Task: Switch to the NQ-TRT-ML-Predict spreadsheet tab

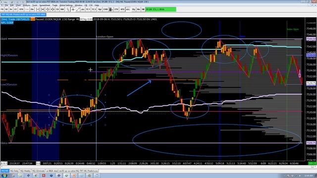Action: (x=72, y=171)
